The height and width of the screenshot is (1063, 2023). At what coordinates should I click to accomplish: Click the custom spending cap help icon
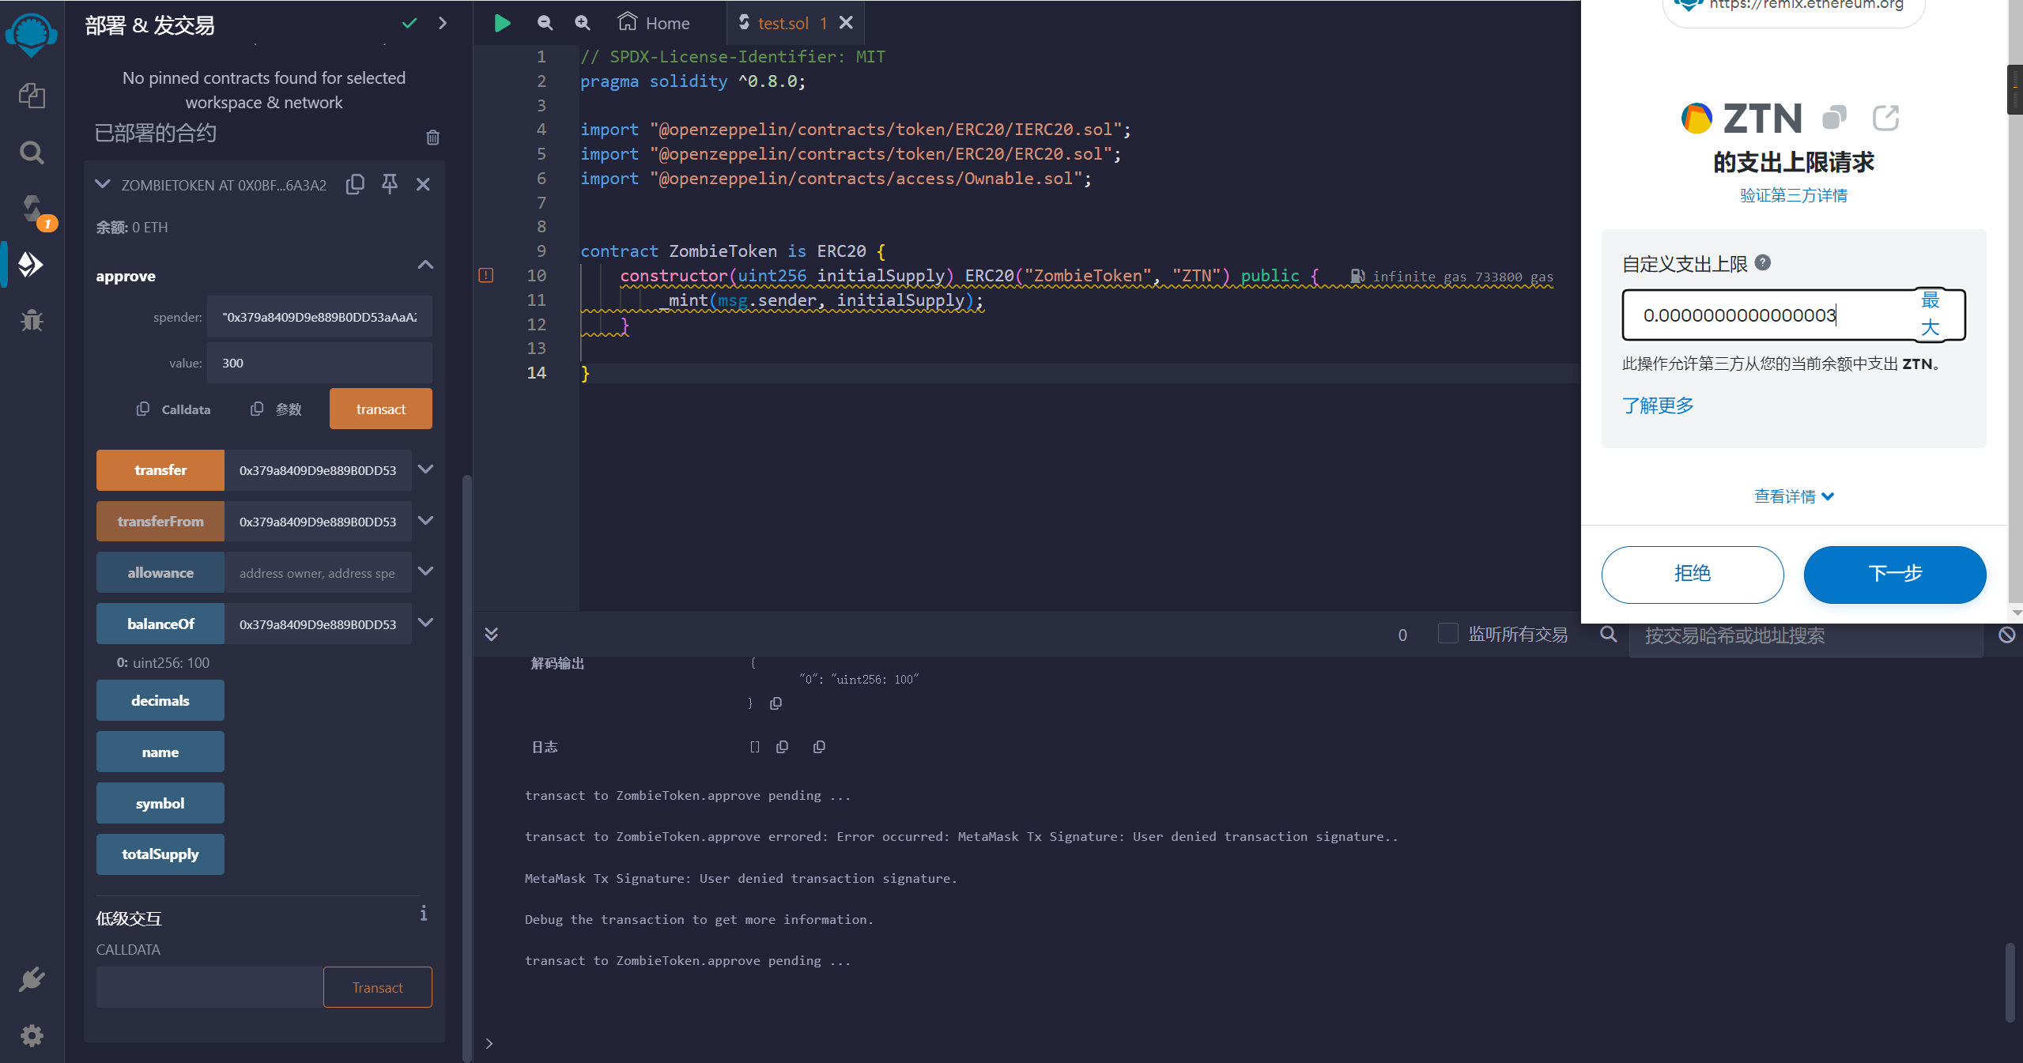point(1763,262)
